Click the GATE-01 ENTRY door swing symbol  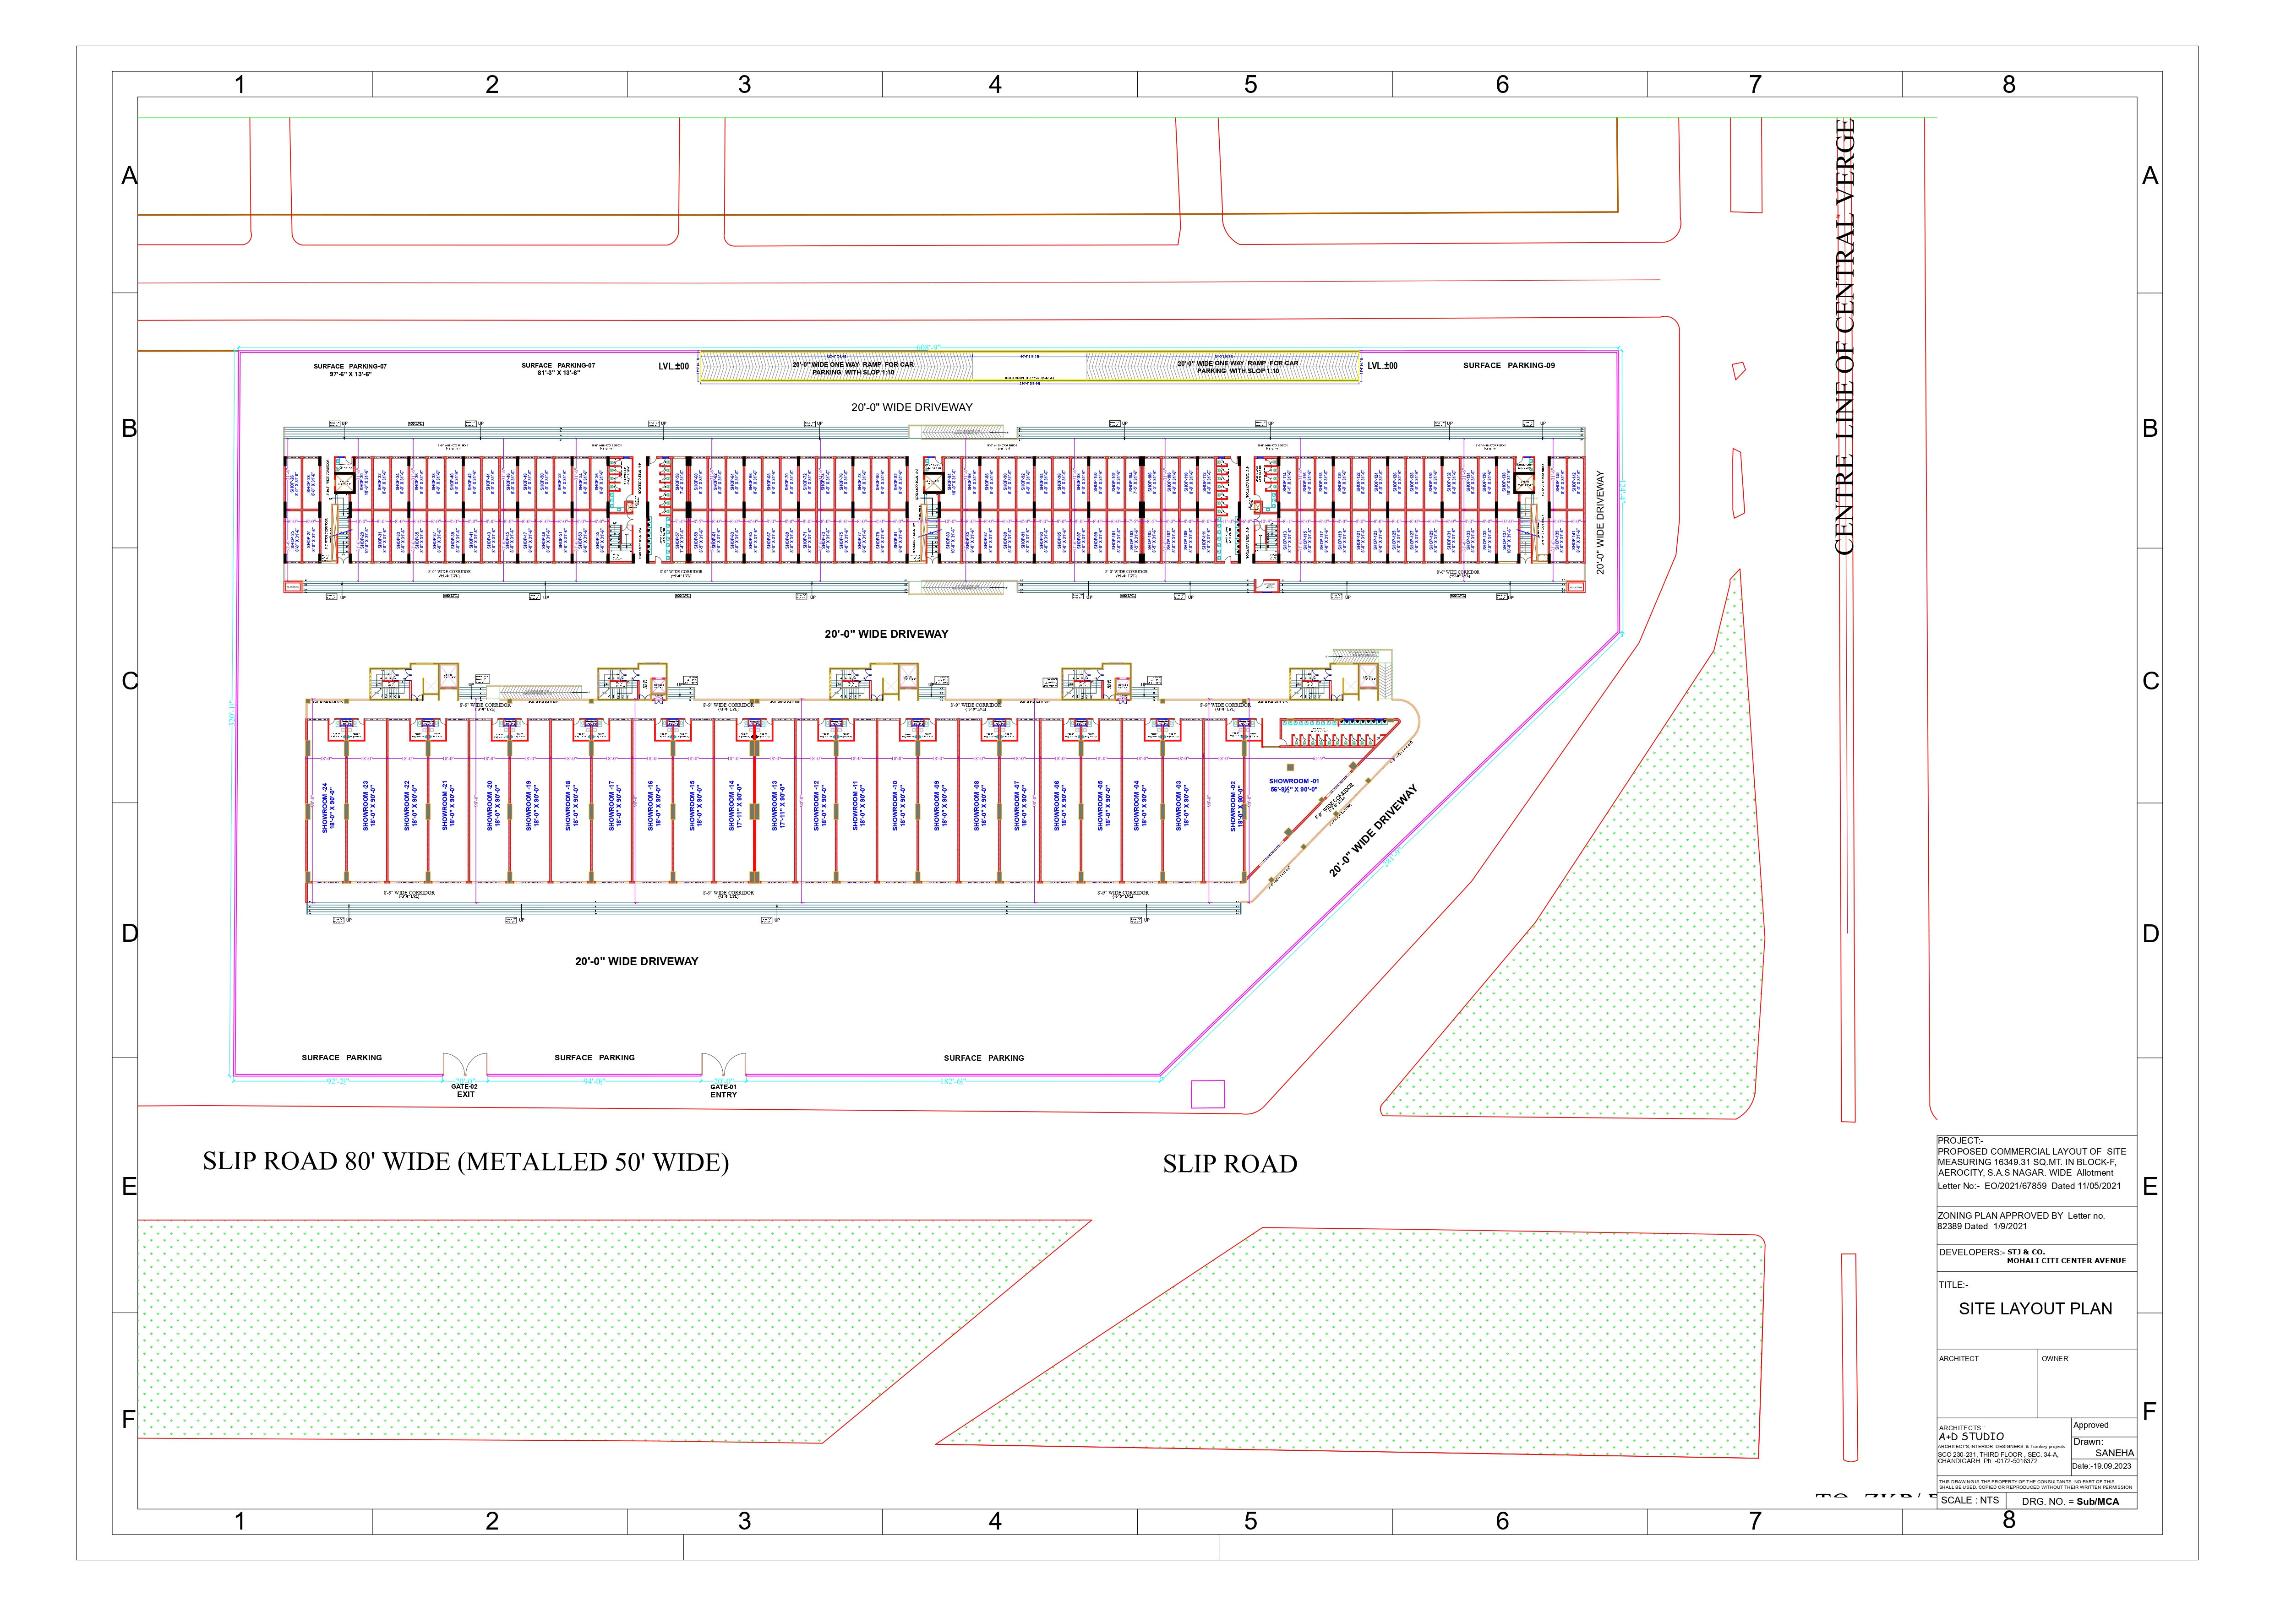click(x=723, y=1065)
